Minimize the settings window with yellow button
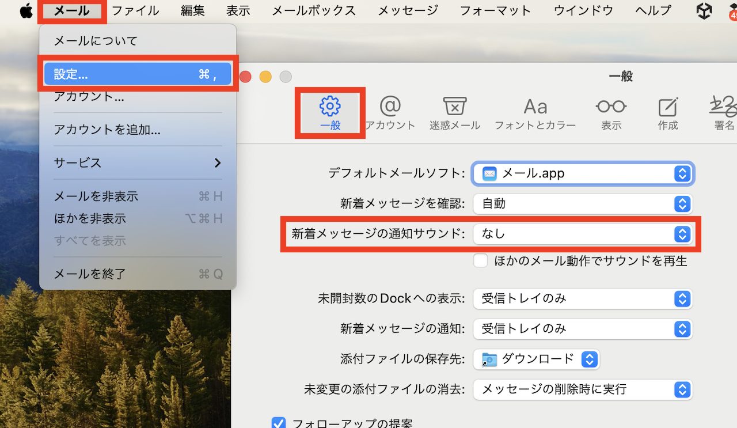 coord(265,77)
